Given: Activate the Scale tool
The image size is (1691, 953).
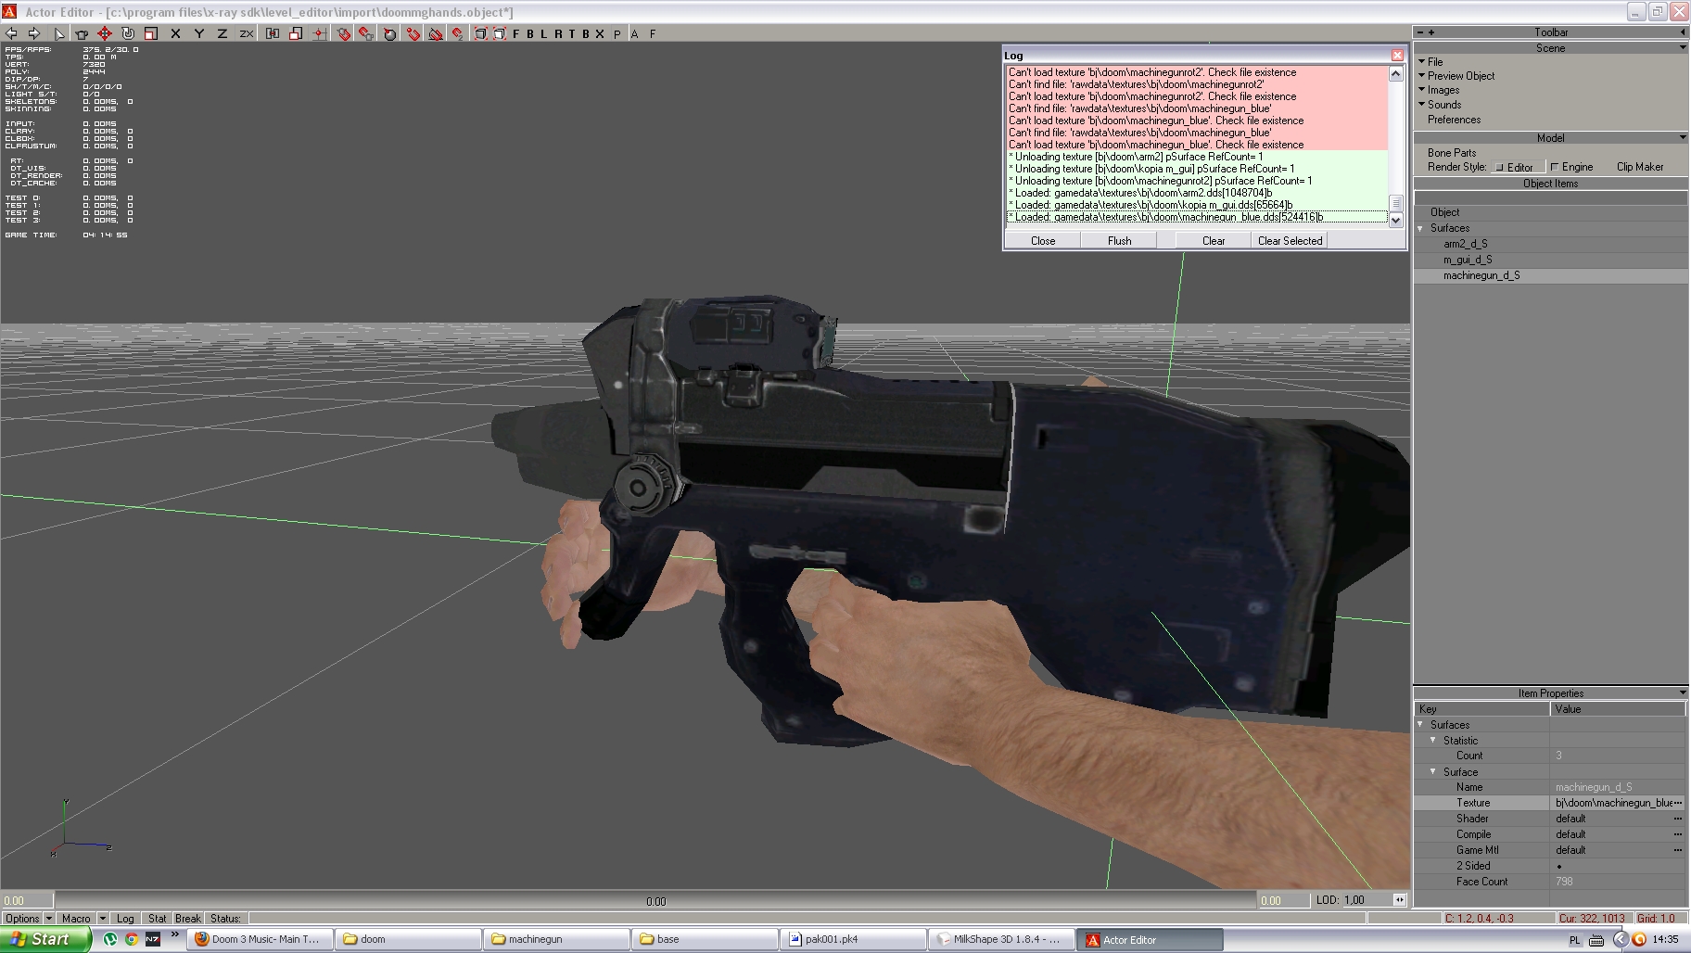Looking at the screenshot, I should [x=150, y=33].
